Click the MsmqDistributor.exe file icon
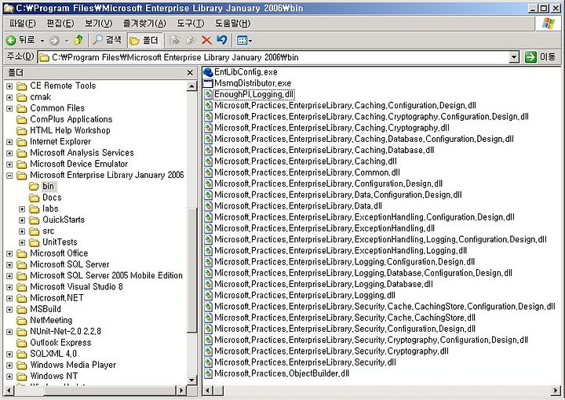The height and width of the screenshot is (400, 565). (208, 83)
